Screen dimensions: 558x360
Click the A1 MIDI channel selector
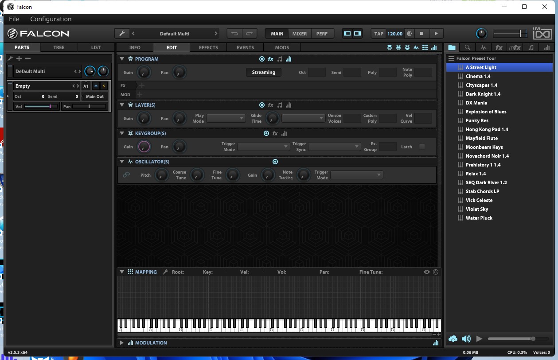[x=86, y=86]
